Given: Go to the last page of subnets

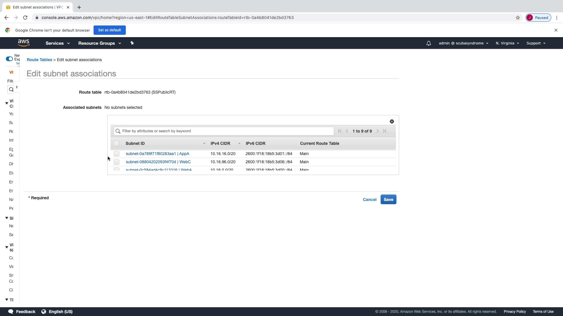Looking at the screenshot, I should pos(384,131).
